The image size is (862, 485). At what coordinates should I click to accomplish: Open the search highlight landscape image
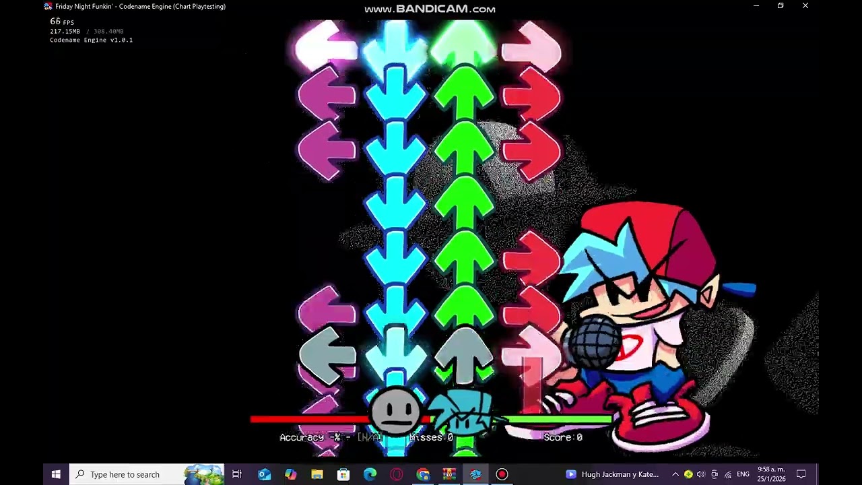203,474
